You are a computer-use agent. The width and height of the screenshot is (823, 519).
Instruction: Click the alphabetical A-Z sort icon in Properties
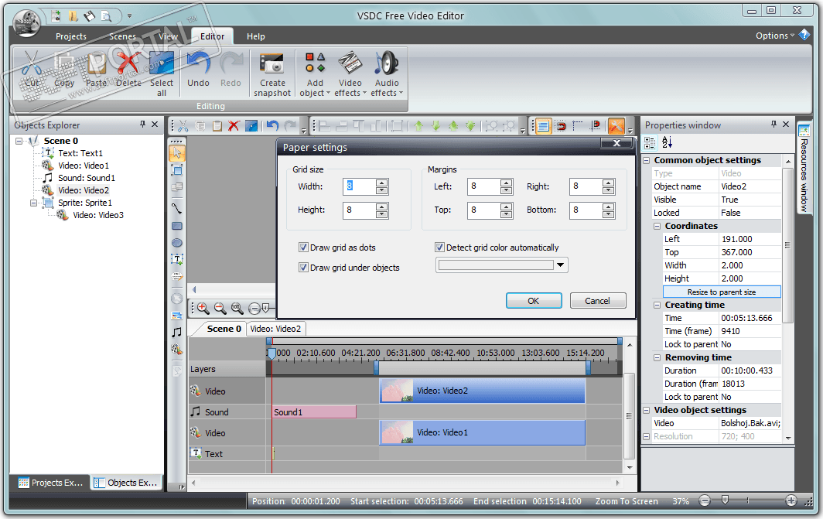[667, 142]
